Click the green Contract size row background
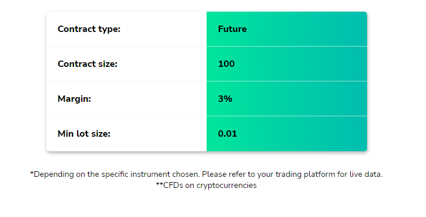The height and width of the screenshot is (217, 426). tap(287, 64)
